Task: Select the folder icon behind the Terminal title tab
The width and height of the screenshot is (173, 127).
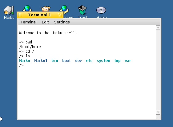Action: (46, 9)
